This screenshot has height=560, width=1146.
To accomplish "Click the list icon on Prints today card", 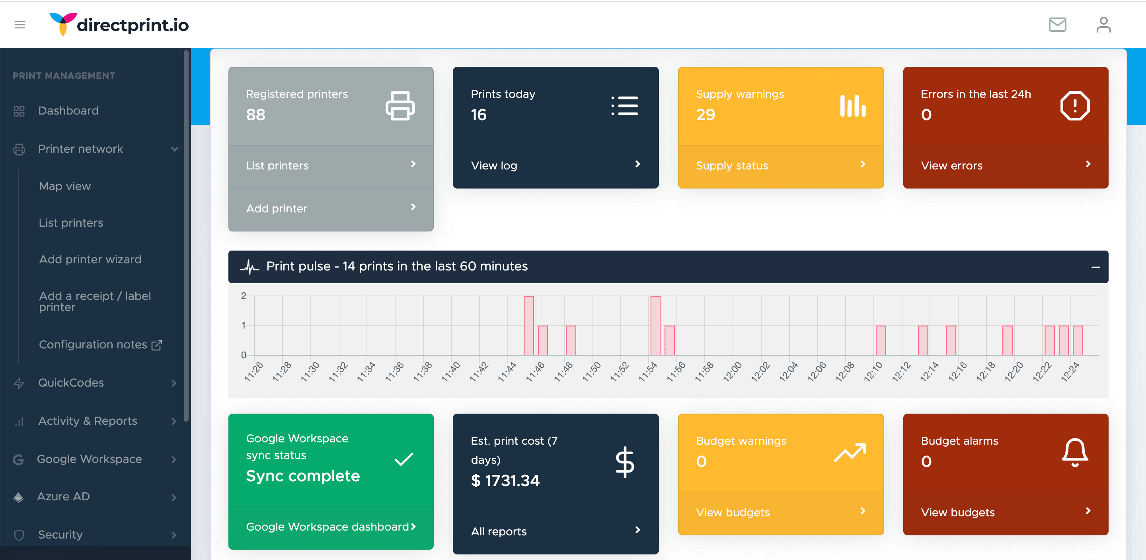I will (624, 105).
